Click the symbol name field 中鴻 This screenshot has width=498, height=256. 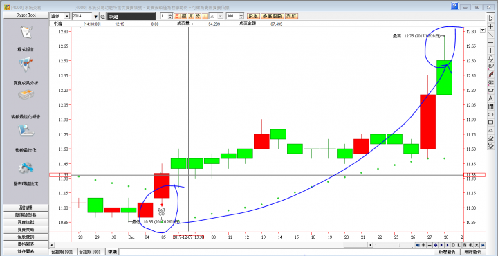(131, 17)
